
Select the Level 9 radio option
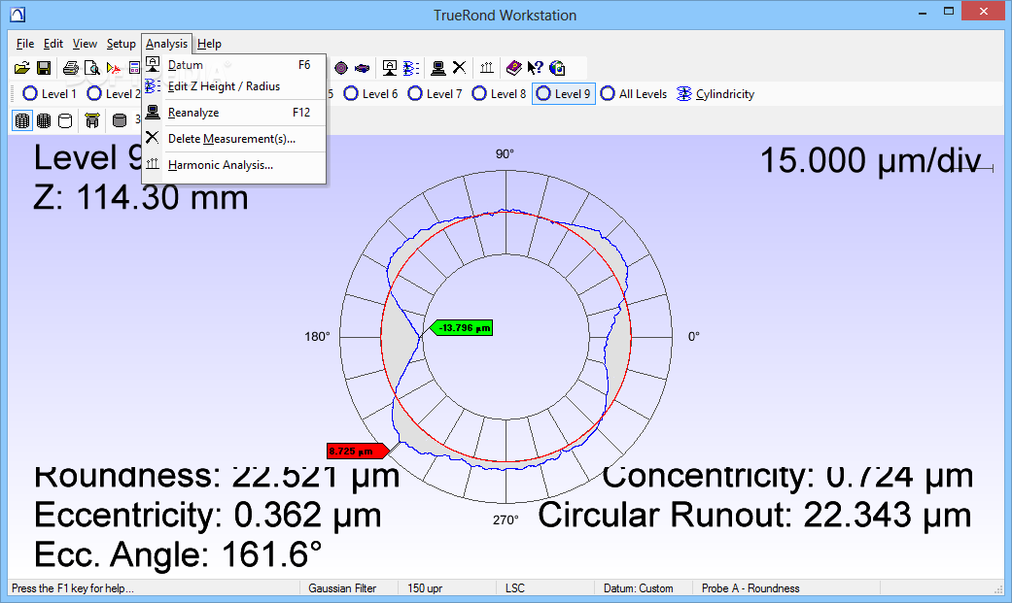coord(564,94)
